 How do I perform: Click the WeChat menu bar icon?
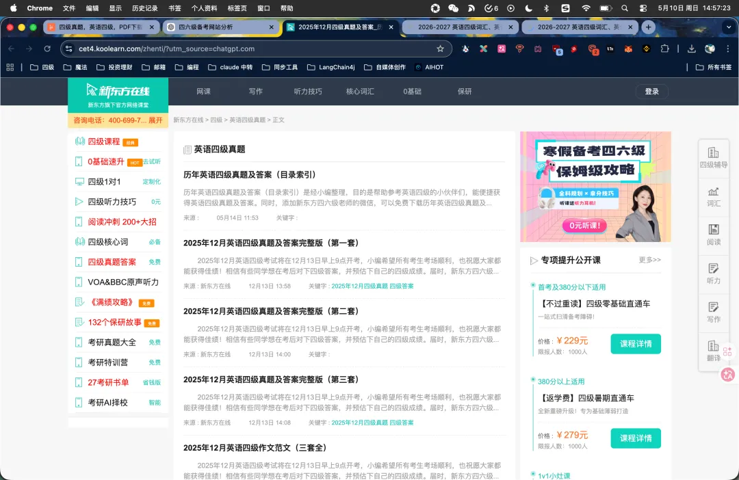point(454,8)
